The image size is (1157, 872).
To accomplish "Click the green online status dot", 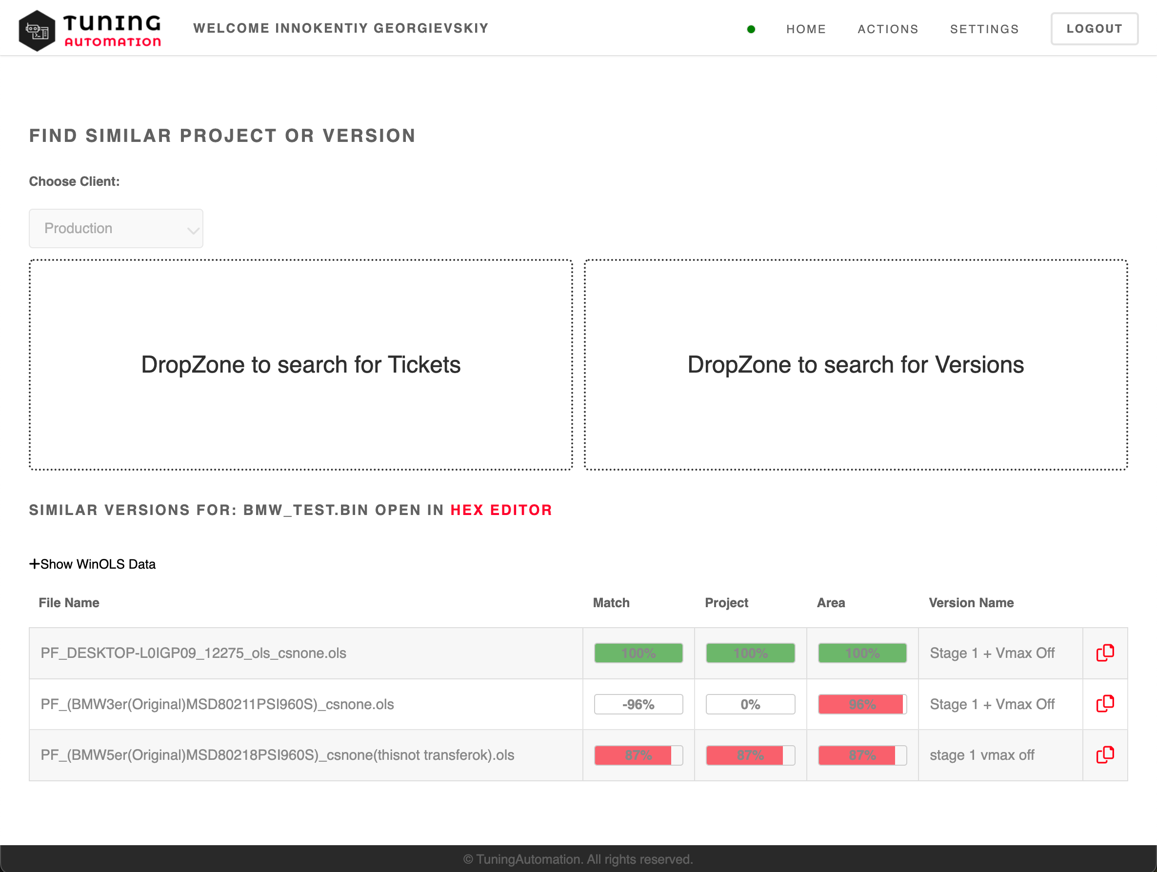I will 751,29.
